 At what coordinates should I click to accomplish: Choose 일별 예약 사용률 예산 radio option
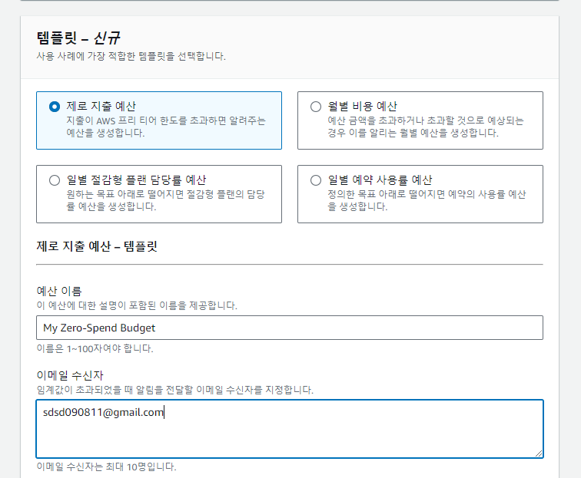pyautogui.click(x=316, y=180)
